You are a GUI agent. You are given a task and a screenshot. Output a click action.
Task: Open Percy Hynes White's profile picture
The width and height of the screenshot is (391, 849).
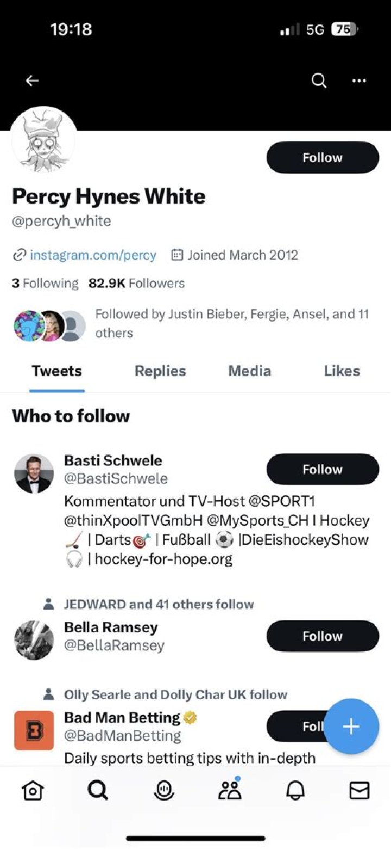[x=43, y=139]
